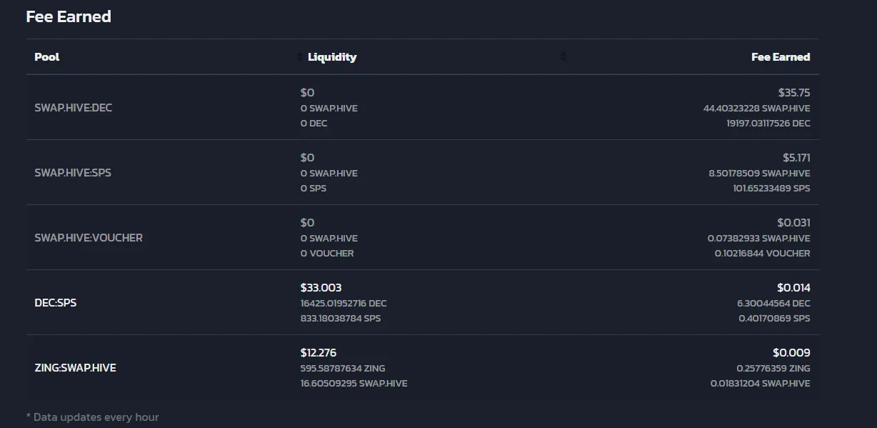Click the 19197.03117526 DEC amount
877x428 pixels.
[x=768, y=124]
